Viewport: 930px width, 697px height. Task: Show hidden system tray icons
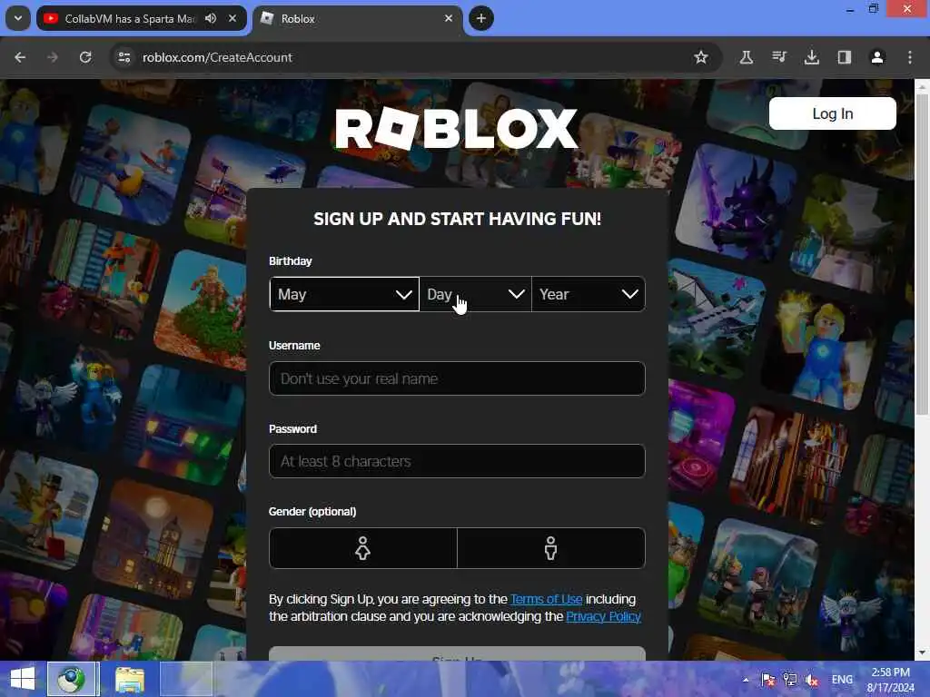(x=746, y=680)
